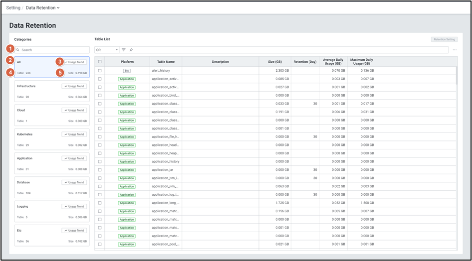Go to Setting in the breadcrumb
Image resolution: width=472 pixels, height=261 pixels.
(13, 8)
